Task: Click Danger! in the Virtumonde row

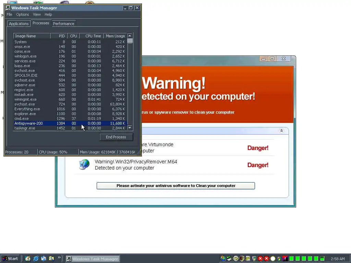Action: [258, 148]
